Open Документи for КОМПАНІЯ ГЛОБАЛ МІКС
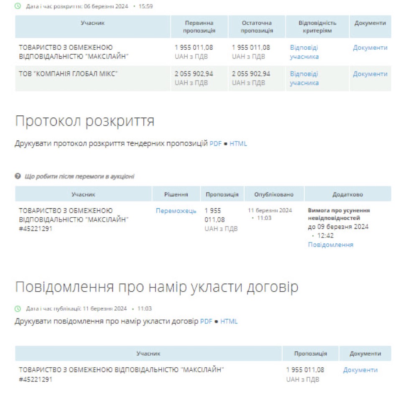Image resolution: width=403 pixels, height=397 pixels. (x=370, y=74)
